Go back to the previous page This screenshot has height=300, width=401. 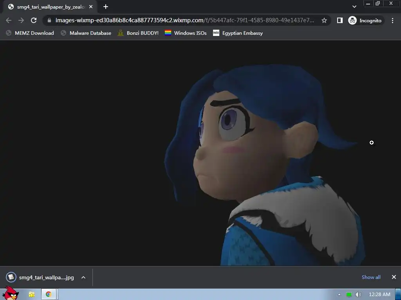(9, 20)
